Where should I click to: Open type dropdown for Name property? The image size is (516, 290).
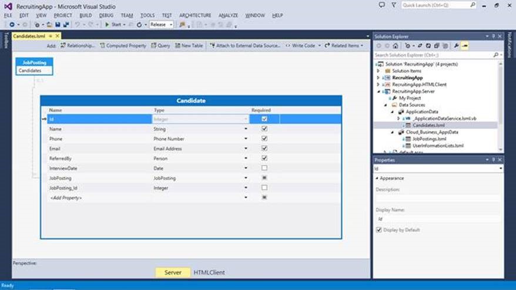tap(246, 129)
